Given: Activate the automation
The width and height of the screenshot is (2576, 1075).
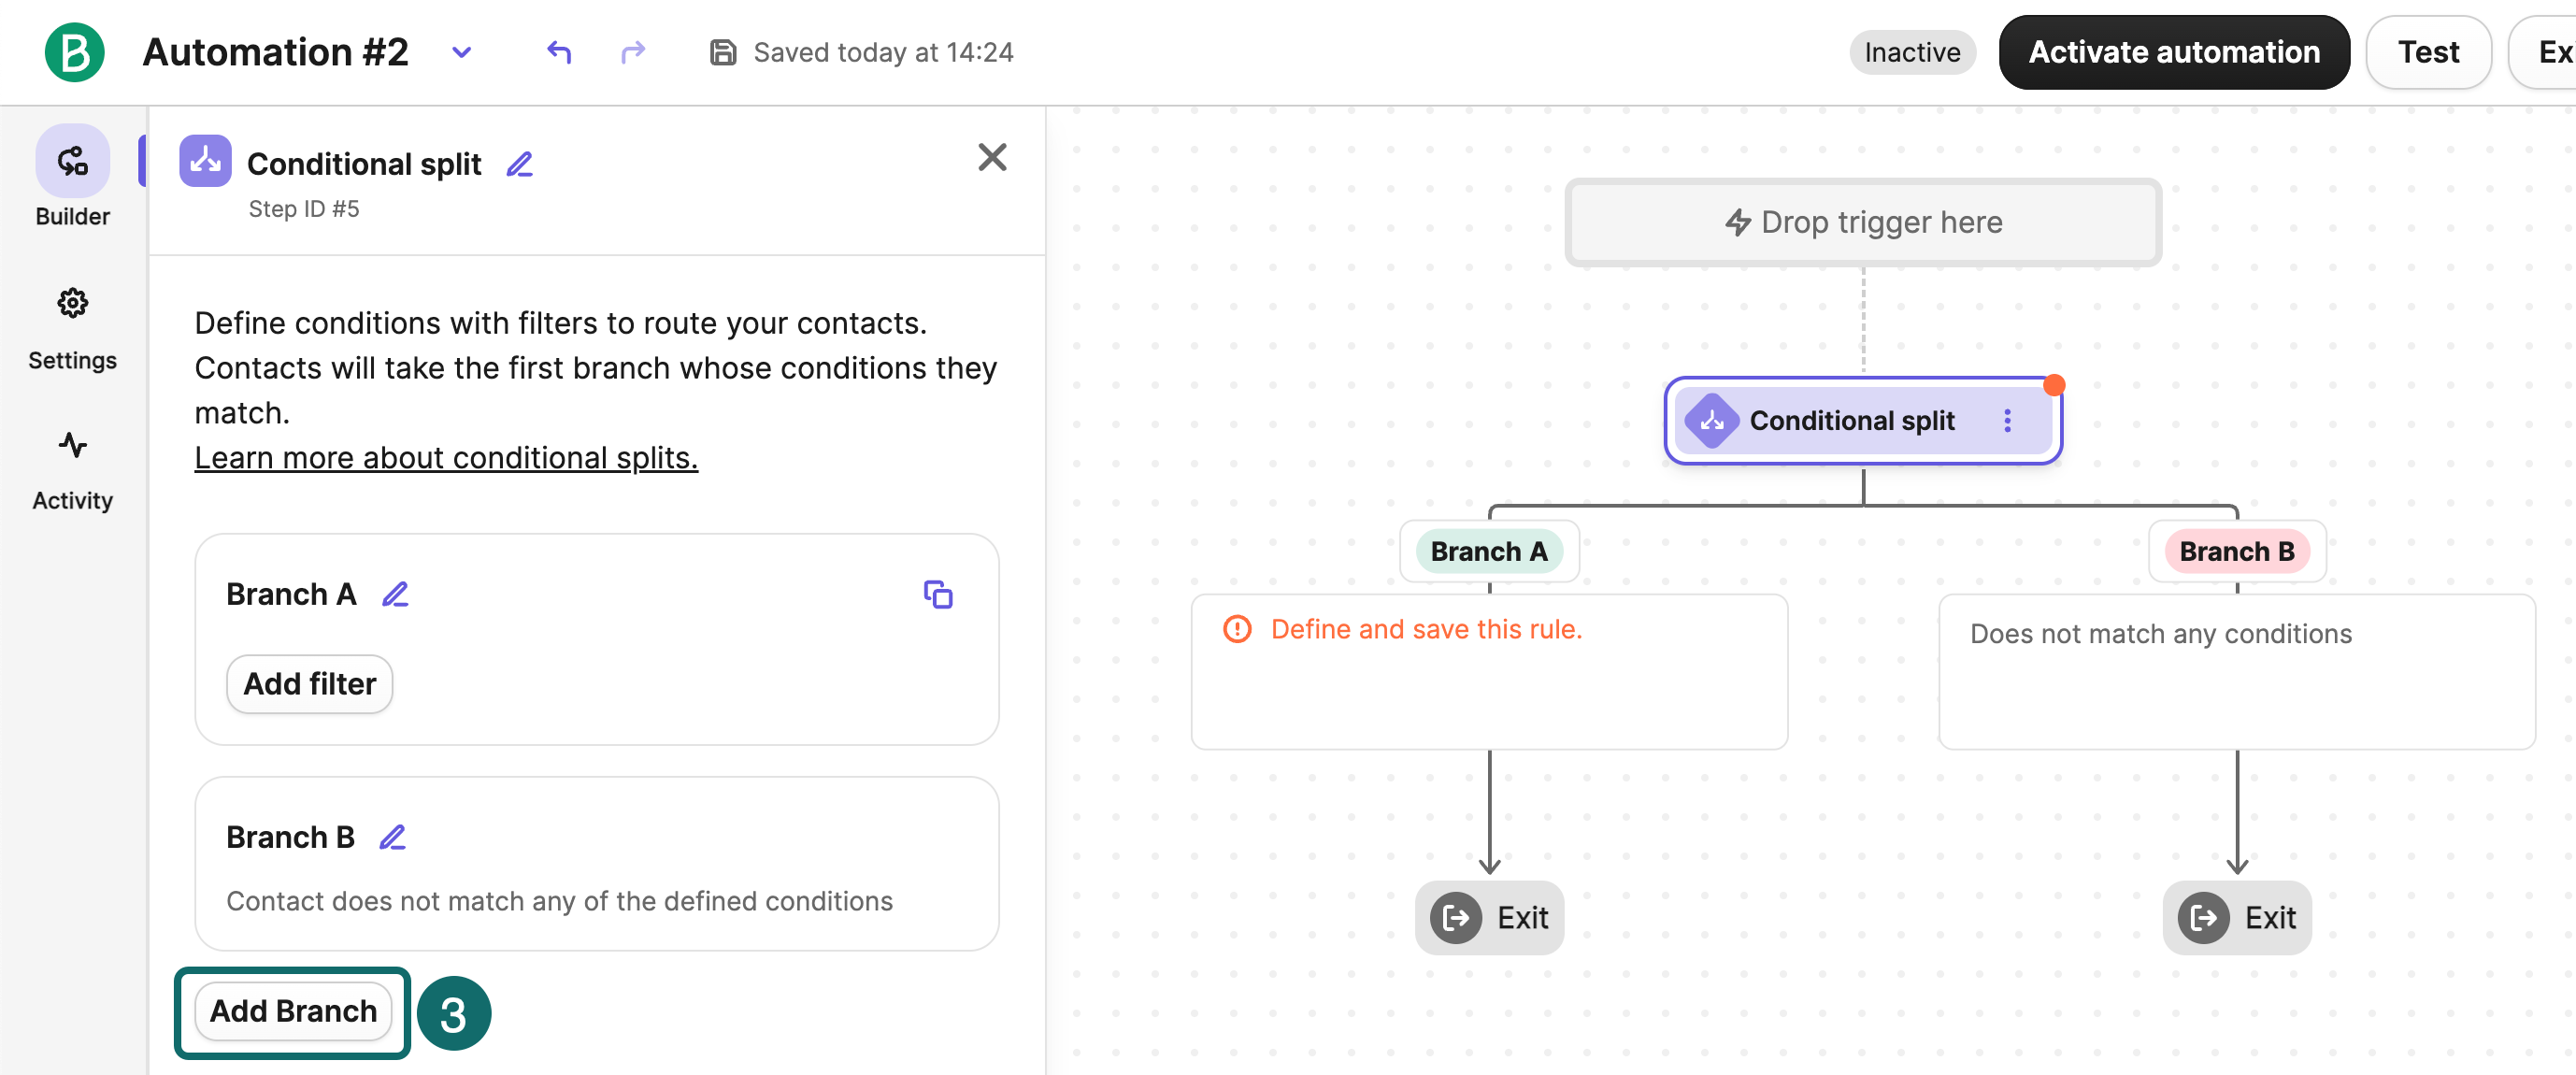Looking at the screenshot, I should click(x=2173, y=52).
